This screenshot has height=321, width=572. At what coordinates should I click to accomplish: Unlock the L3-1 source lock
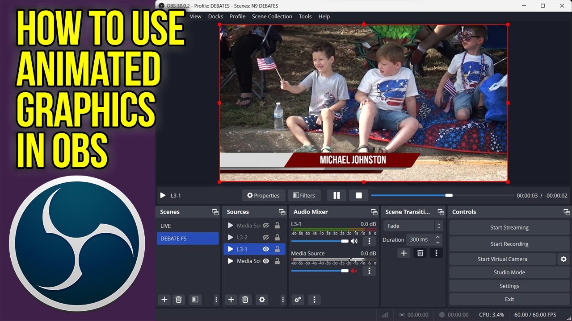(277, 249)
